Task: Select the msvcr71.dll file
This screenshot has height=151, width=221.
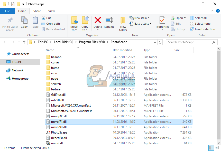Action: tap(119, 122)
